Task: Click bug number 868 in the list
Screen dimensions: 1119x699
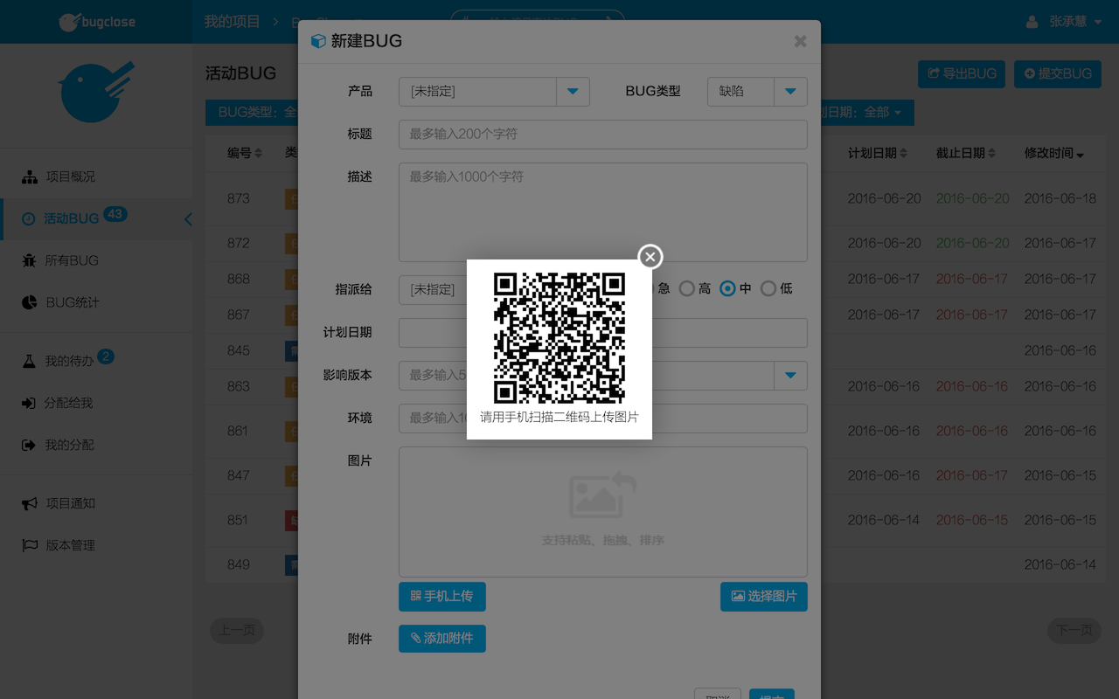Action: tap(239, 279)
